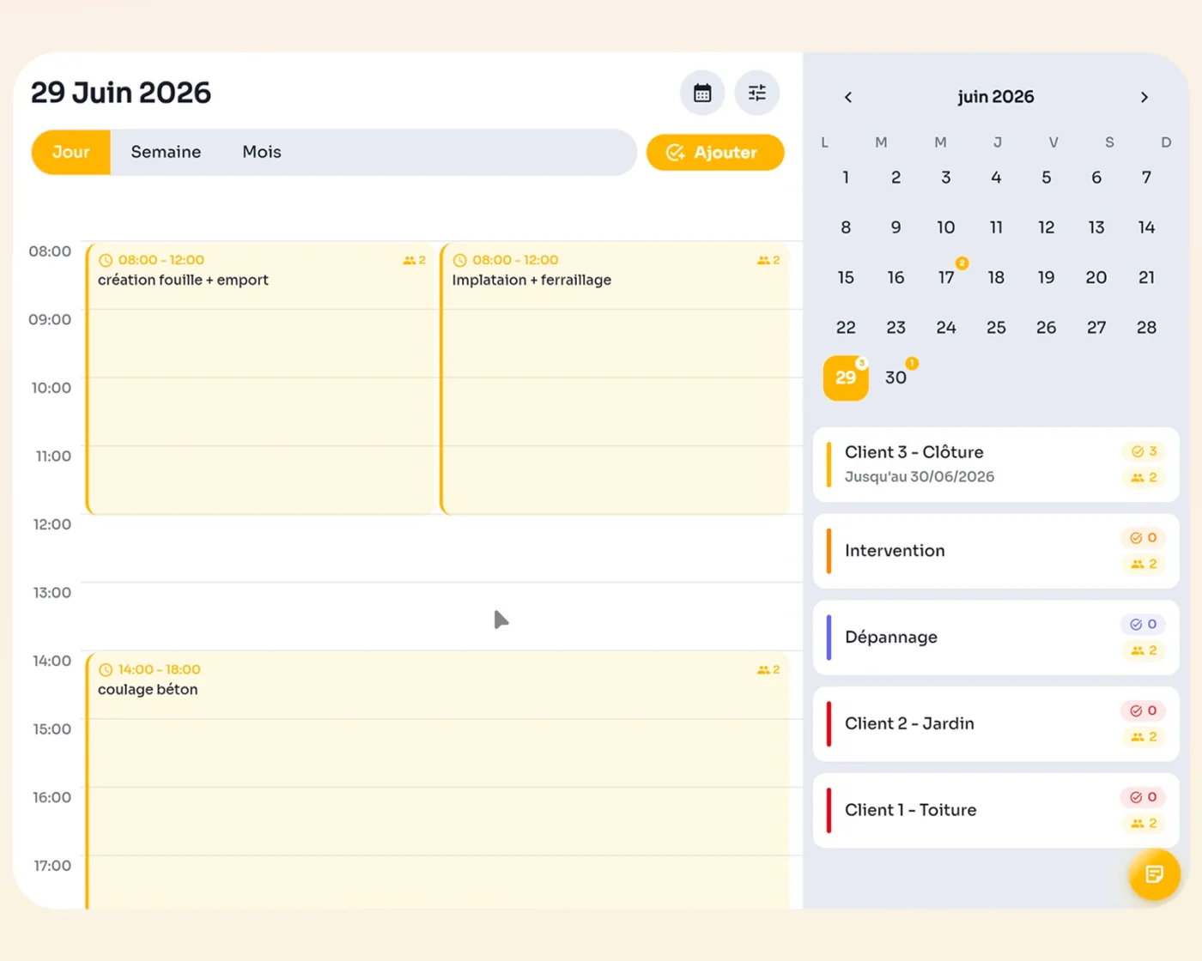Click the task count badge on Client 3 - Clôture

click(1144, 451)
